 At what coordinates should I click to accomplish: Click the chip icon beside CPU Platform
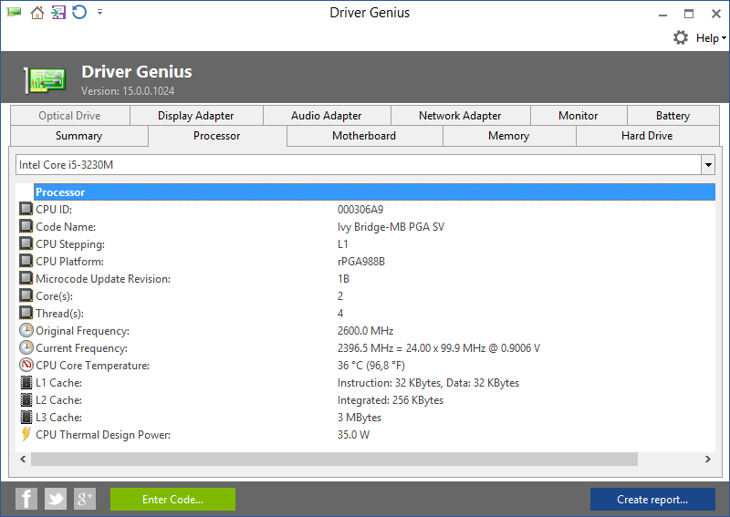point(26,261)
